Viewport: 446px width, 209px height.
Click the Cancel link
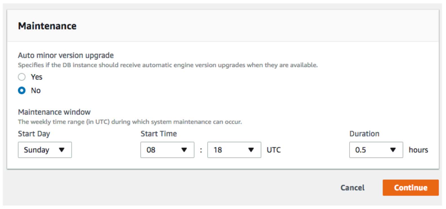point(352,188)
